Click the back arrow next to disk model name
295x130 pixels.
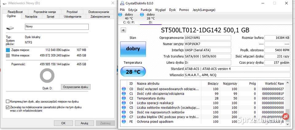click(x=123, y=30)
